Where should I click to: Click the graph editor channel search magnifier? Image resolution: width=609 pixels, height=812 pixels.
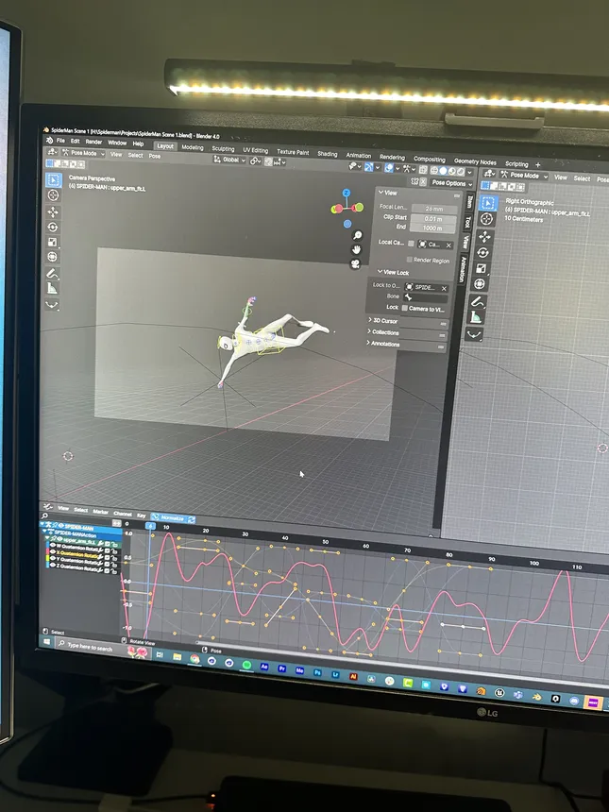[44, 516]
